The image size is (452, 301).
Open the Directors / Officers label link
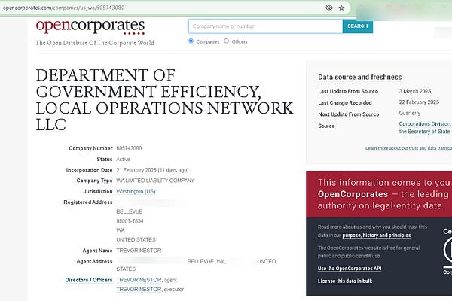pyautogui.click(x=89, y=280)
